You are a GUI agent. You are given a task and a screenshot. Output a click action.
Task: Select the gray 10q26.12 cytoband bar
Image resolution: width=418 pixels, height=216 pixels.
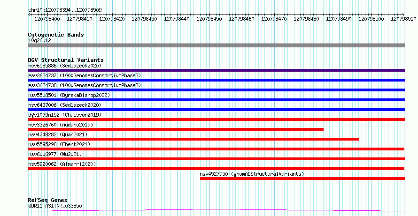216,45
